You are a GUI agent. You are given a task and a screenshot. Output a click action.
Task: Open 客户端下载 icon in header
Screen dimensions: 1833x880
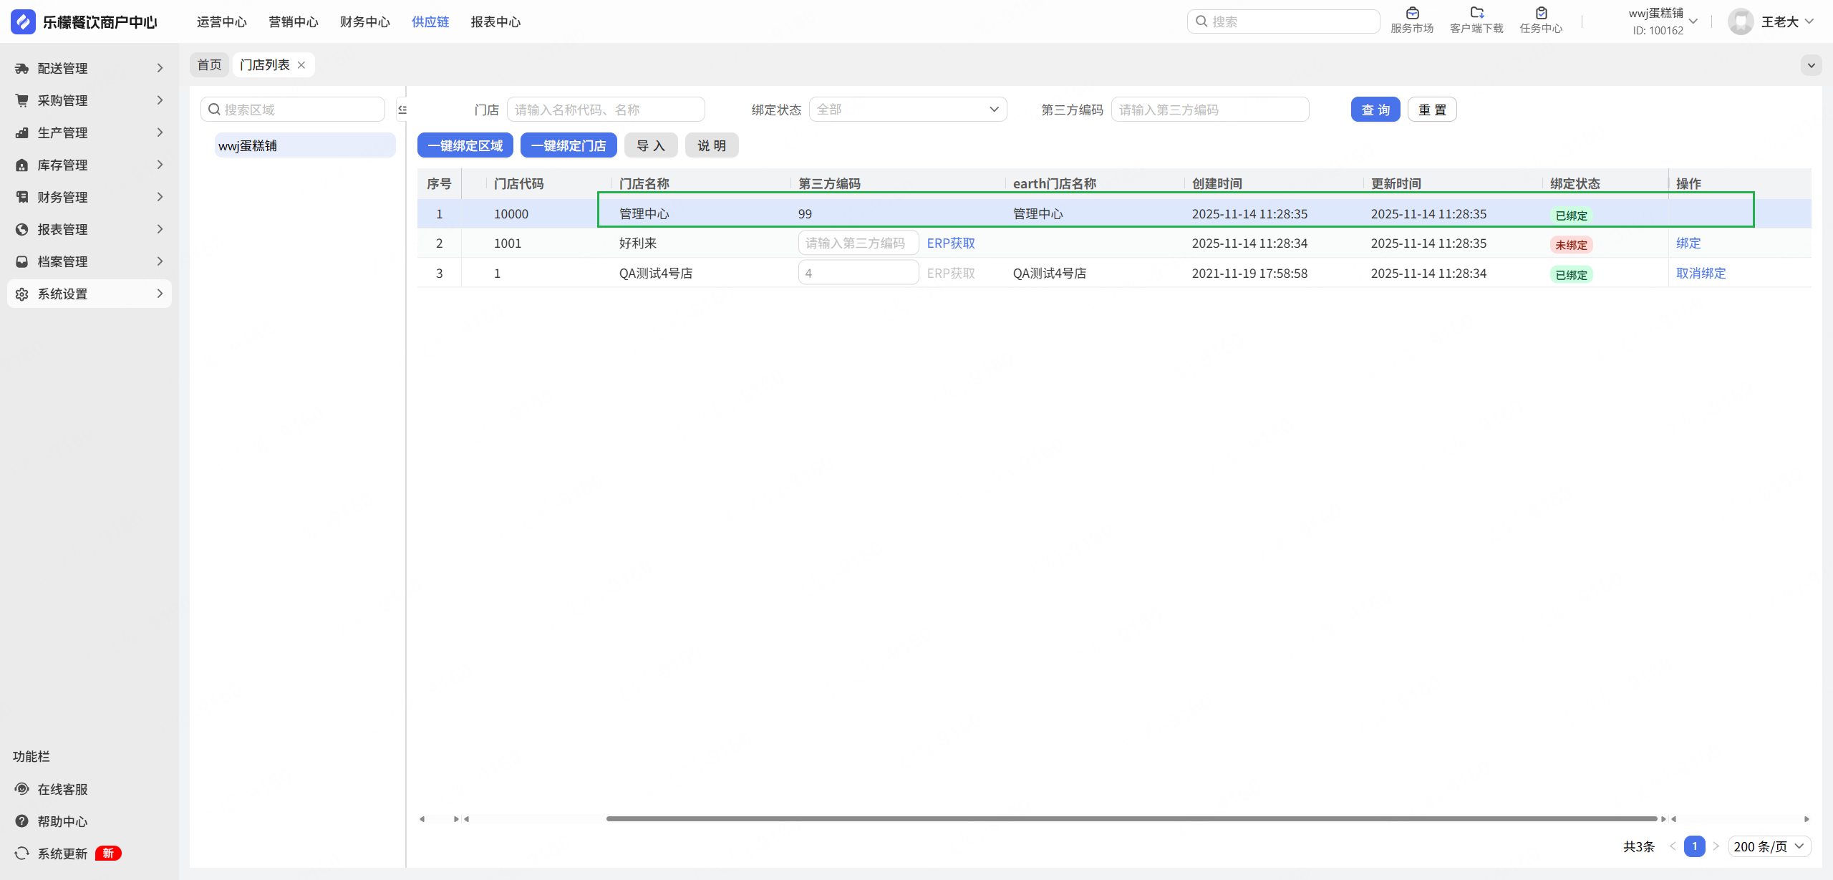pos(1476,14)
